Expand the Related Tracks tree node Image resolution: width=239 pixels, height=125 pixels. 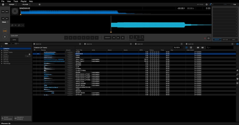tap(2, 52)
